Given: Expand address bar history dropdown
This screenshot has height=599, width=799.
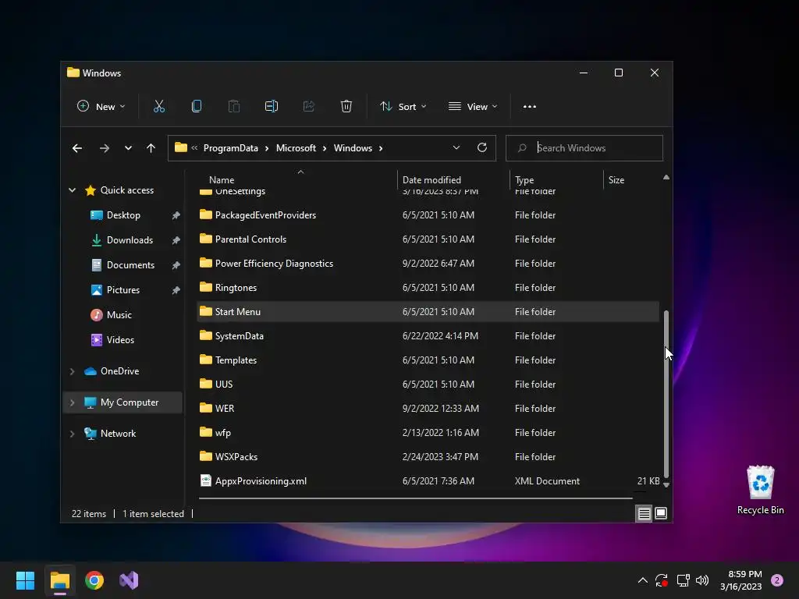Looking at the screenshot, I should [456, 147].
